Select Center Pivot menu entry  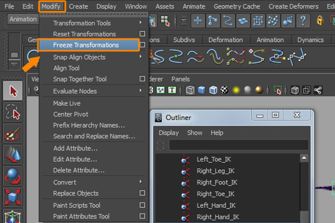[71, 114]
